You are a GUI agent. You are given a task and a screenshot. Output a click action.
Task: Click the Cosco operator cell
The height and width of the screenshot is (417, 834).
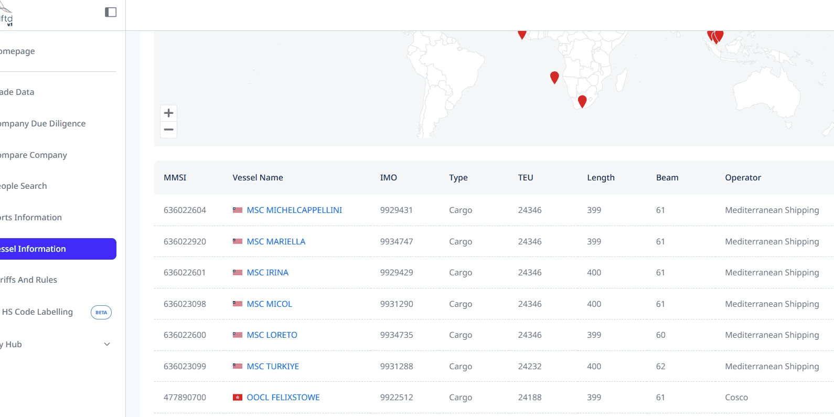point(736,397)
